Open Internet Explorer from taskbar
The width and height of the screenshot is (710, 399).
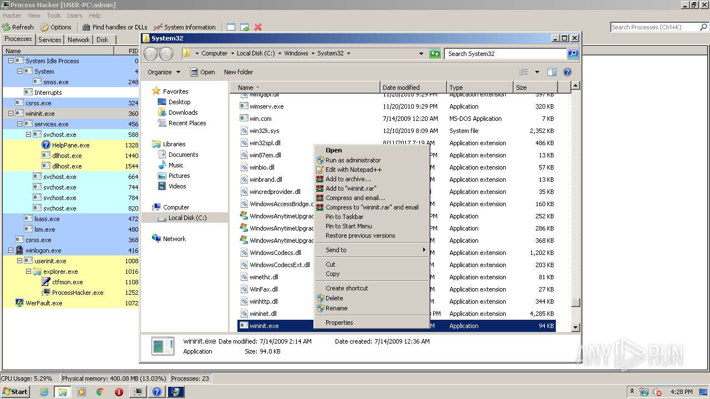[44, 392]
